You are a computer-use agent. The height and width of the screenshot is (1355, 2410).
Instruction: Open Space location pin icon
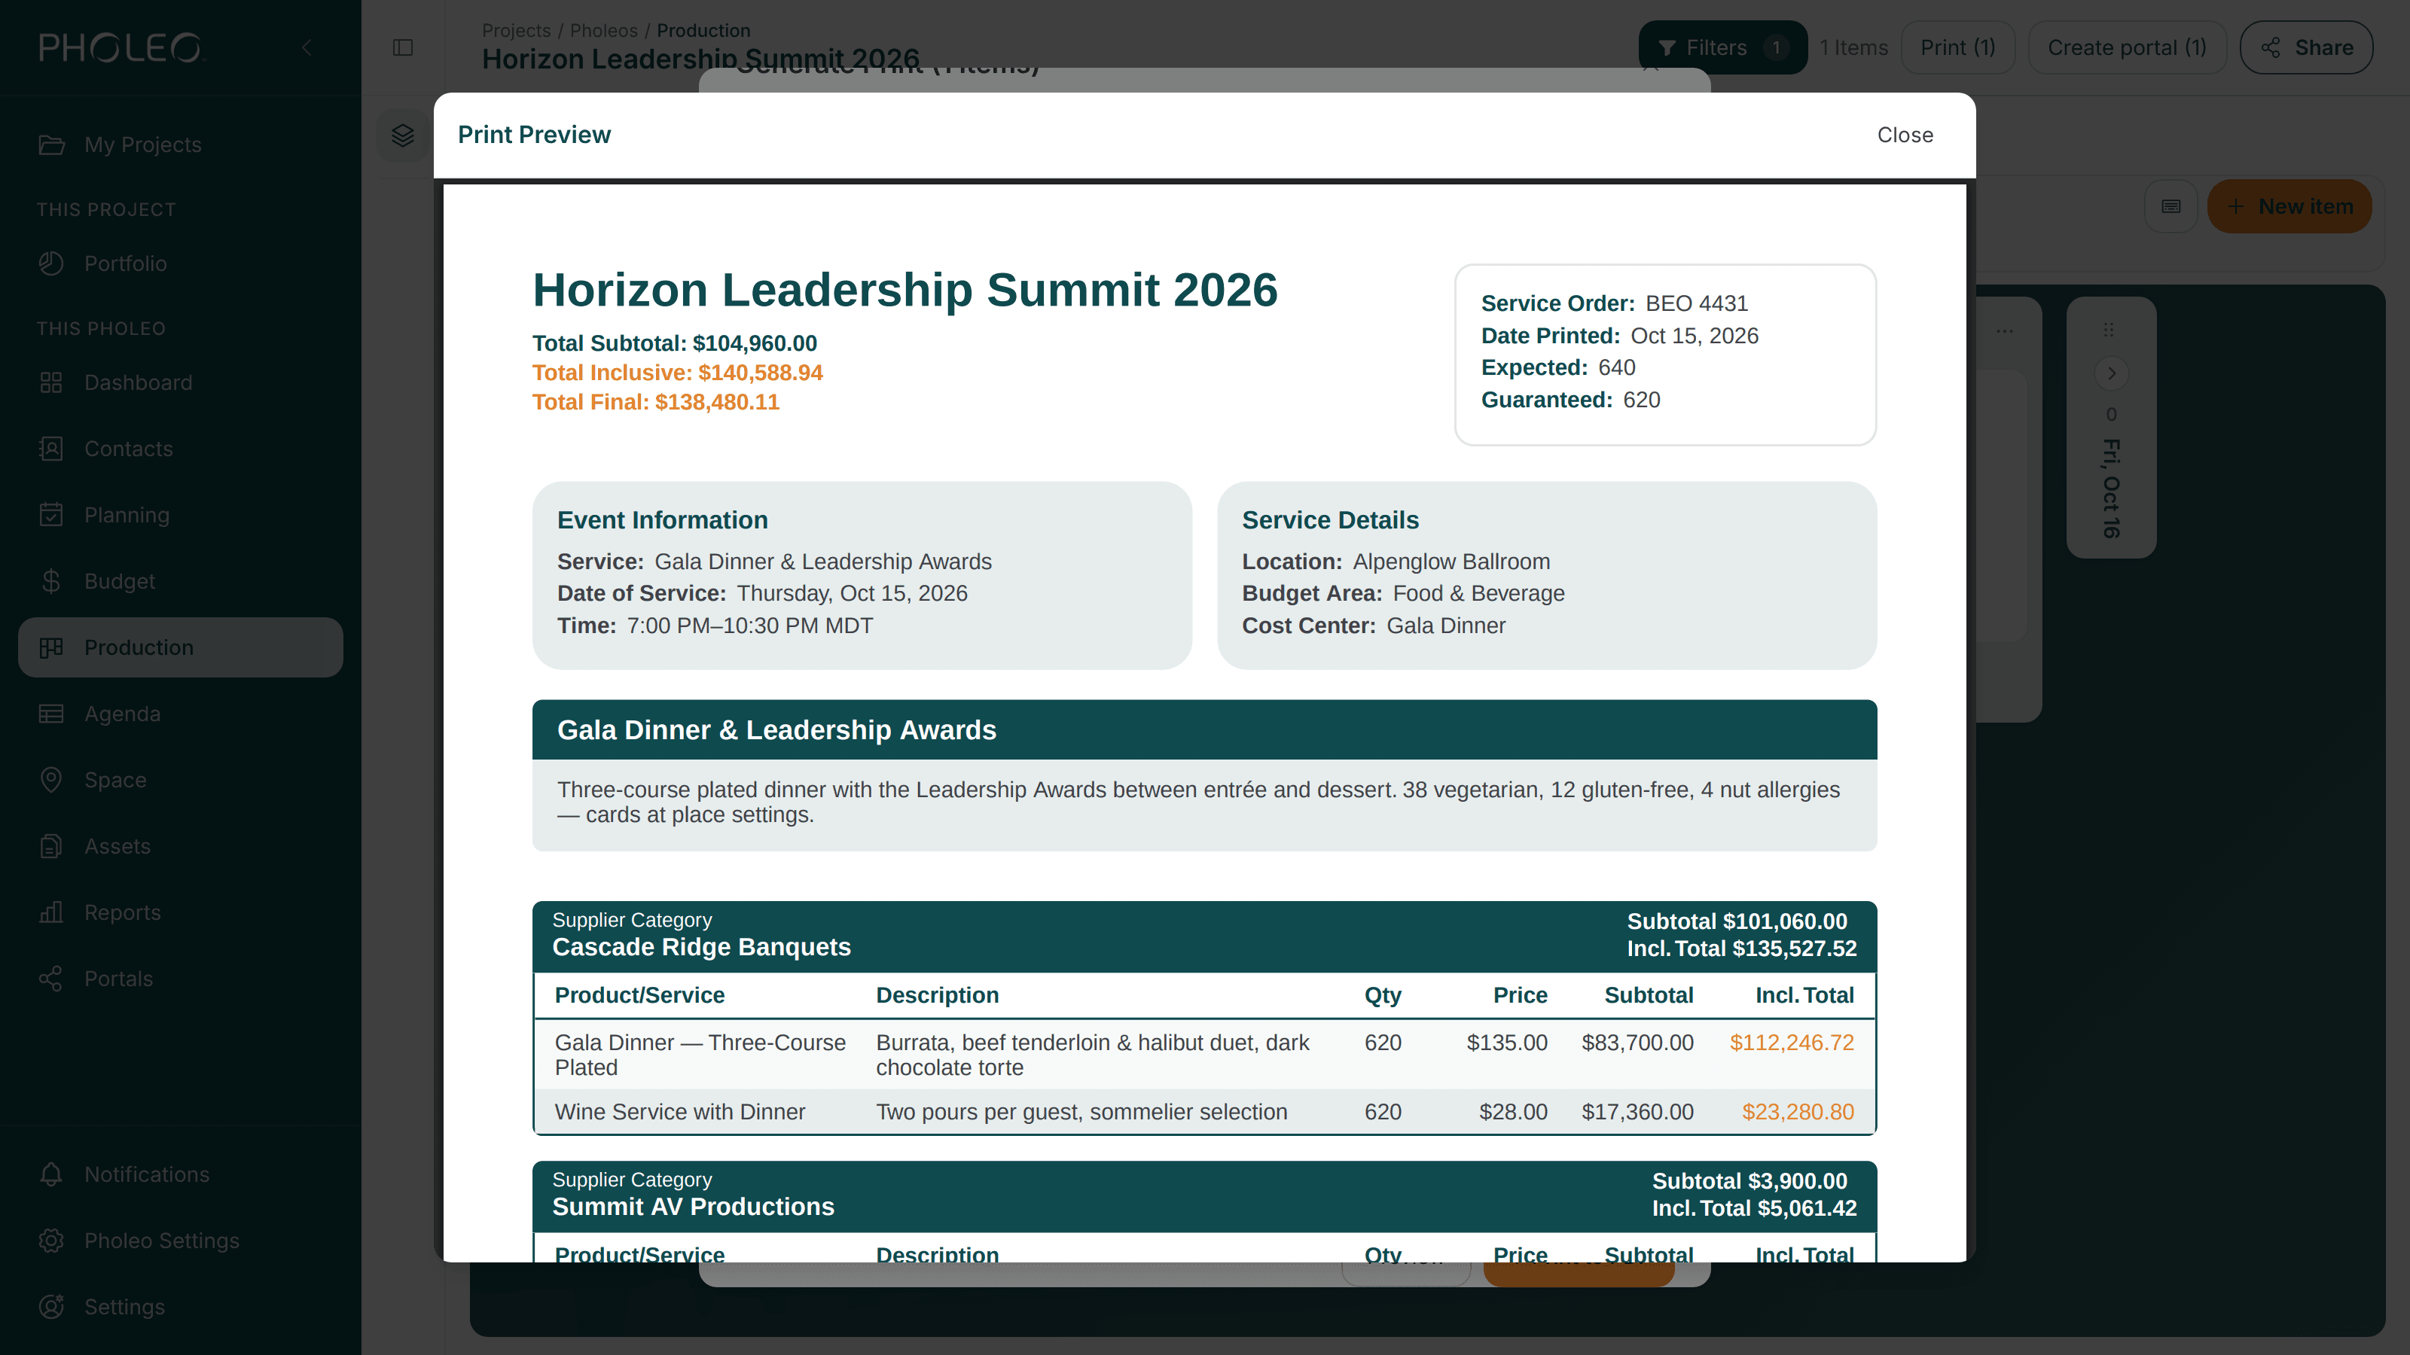tap(51, 780)
